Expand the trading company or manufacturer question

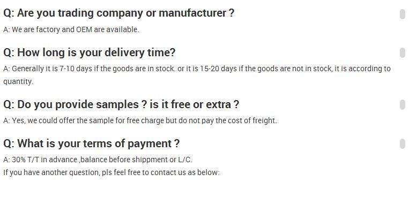click(x=118, y=13)
